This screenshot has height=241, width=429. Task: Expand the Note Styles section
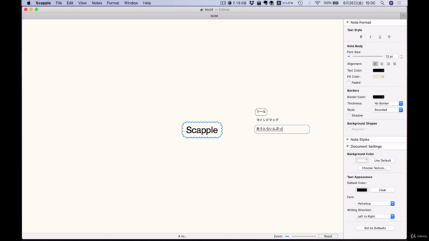347,140
